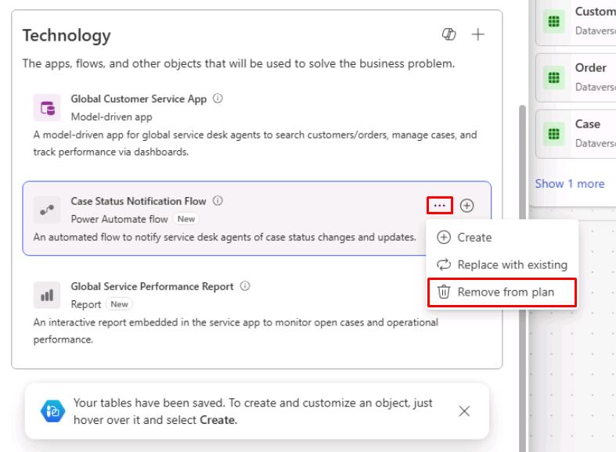Click the Customer table green grid icon
The height and width of the screenshot is (452, 616).
tap(554, 21)
